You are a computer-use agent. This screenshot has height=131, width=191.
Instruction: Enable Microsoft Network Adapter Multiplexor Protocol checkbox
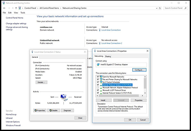click(x=98, y=88)
